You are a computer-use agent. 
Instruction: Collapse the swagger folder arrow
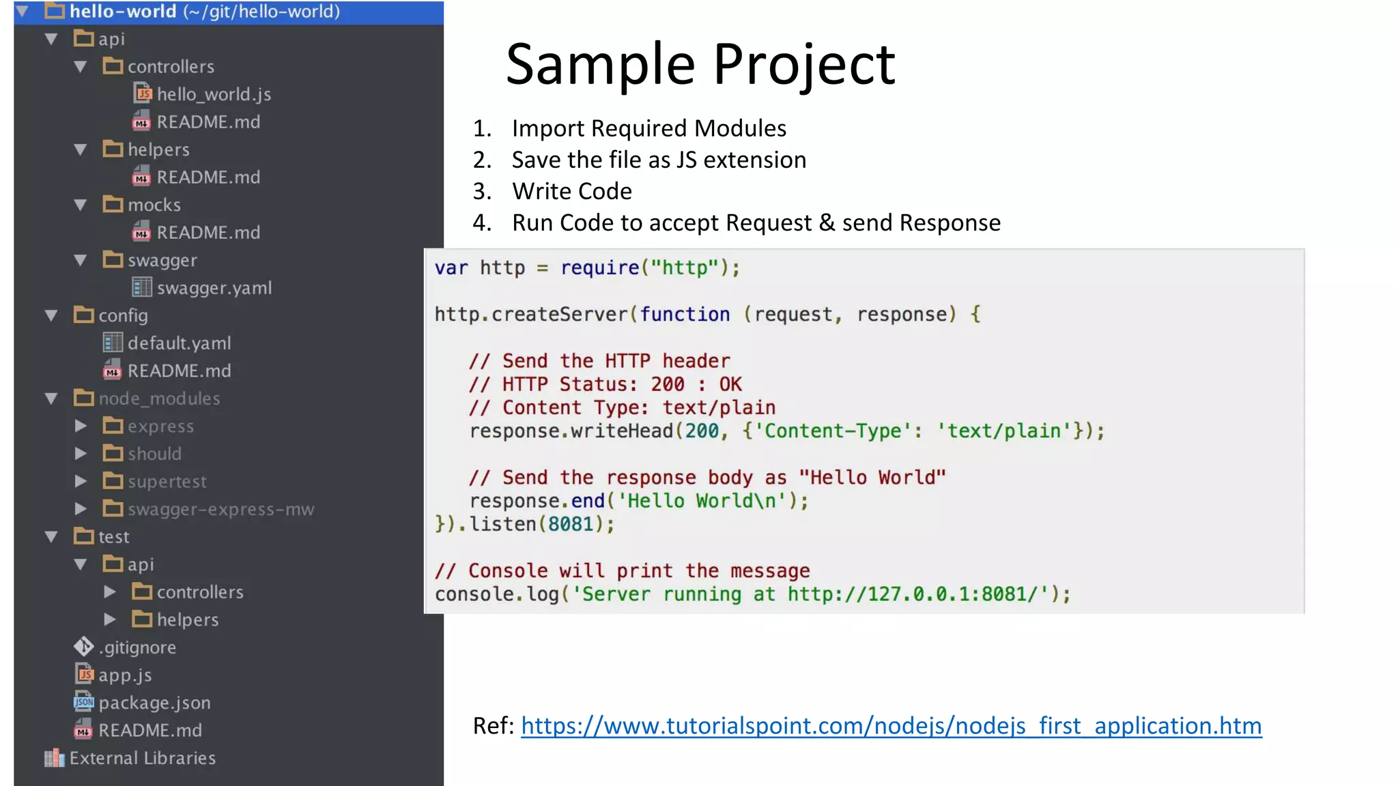pyautogui.click(x=81, y=261)
